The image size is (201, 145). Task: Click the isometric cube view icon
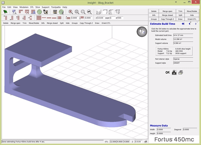117,12
